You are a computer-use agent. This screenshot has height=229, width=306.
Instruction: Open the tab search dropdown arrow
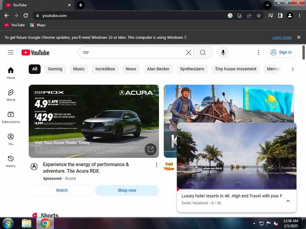[267, 5]
